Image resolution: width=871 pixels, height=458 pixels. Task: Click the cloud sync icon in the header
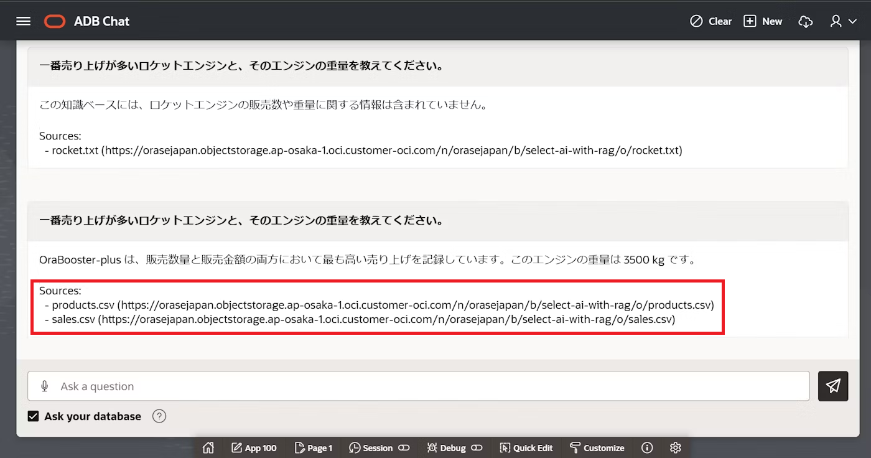pos(806,21)
